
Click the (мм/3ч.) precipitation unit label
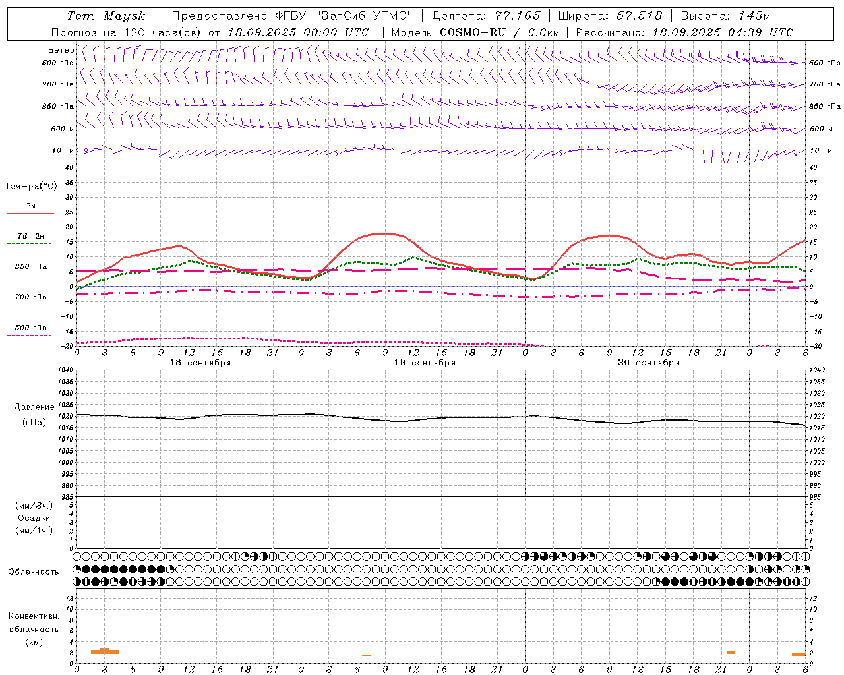tap(34, 506)
